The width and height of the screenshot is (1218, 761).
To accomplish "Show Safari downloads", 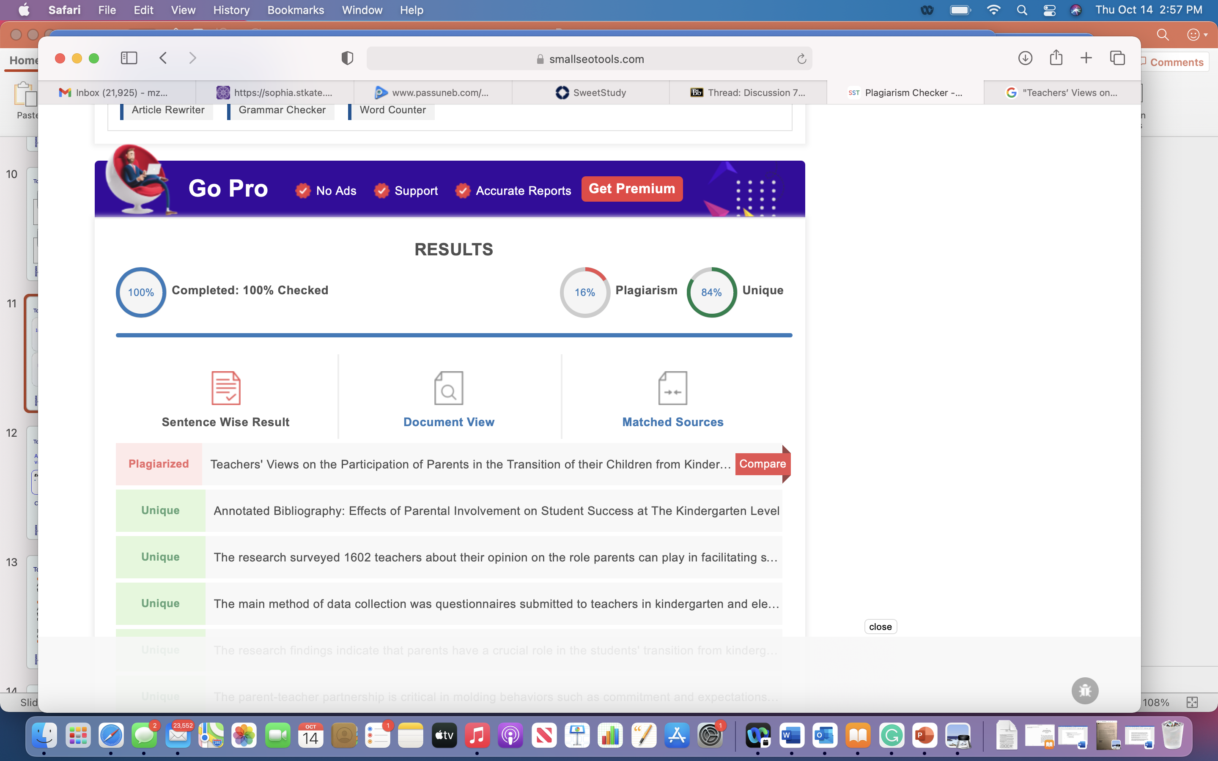I will (1025, 58).
